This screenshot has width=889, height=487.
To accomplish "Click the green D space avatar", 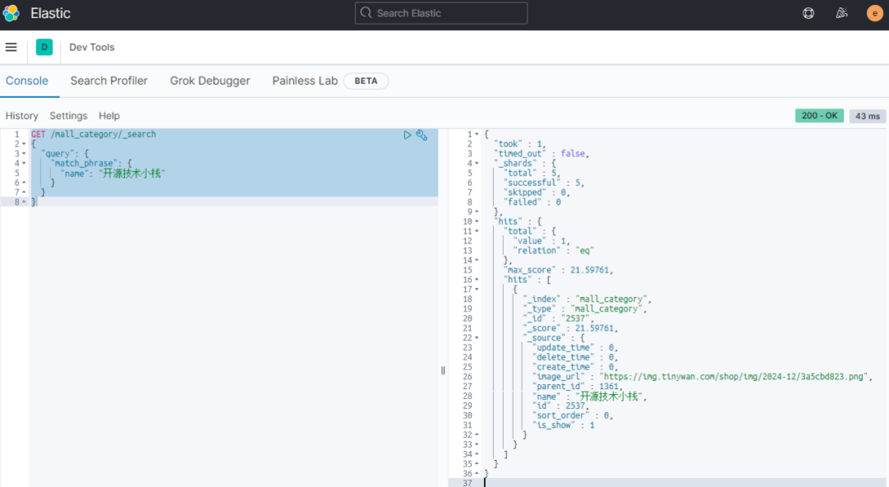I will coord(44,48).
